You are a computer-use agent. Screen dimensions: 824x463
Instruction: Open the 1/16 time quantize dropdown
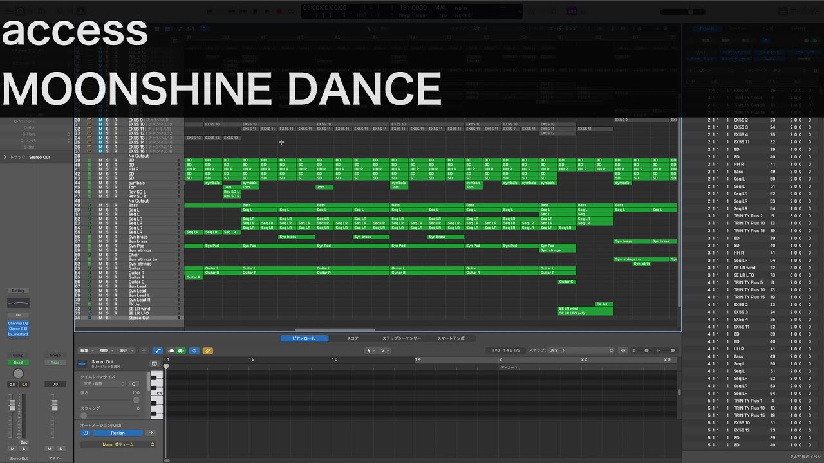click(x=103, y=383)
